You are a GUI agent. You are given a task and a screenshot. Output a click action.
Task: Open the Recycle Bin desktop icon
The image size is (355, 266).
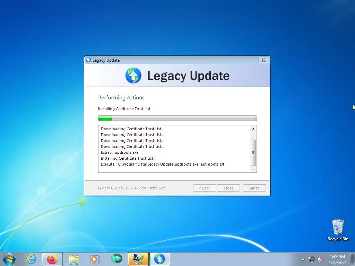tap(338, 230)
